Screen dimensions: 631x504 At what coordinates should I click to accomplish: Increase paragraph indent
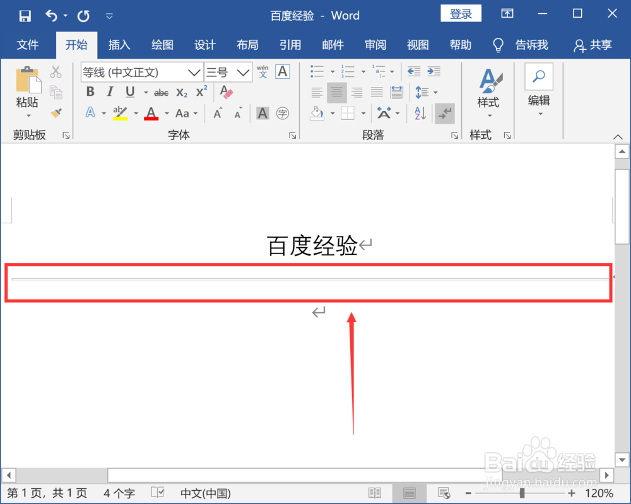click(x=434, y=72)
